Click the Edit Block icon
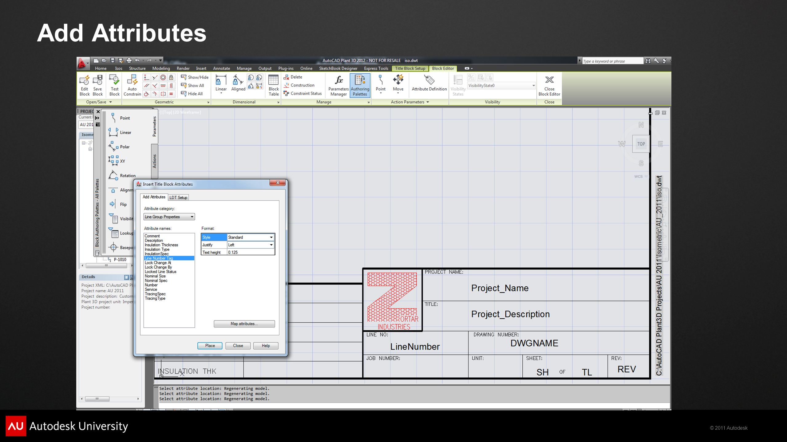 (x=84, y=86)
